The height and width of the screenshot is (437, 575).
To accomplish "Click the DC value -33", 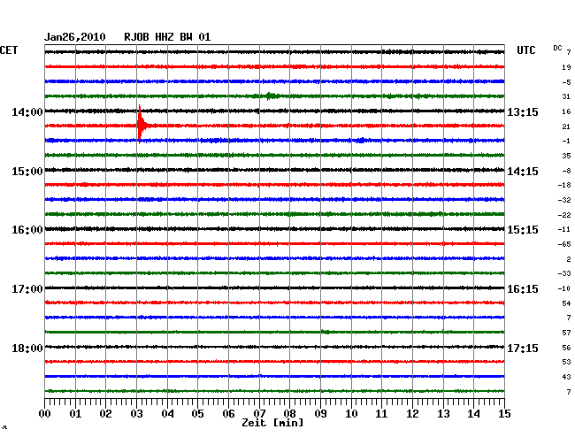I will point(564,273).
